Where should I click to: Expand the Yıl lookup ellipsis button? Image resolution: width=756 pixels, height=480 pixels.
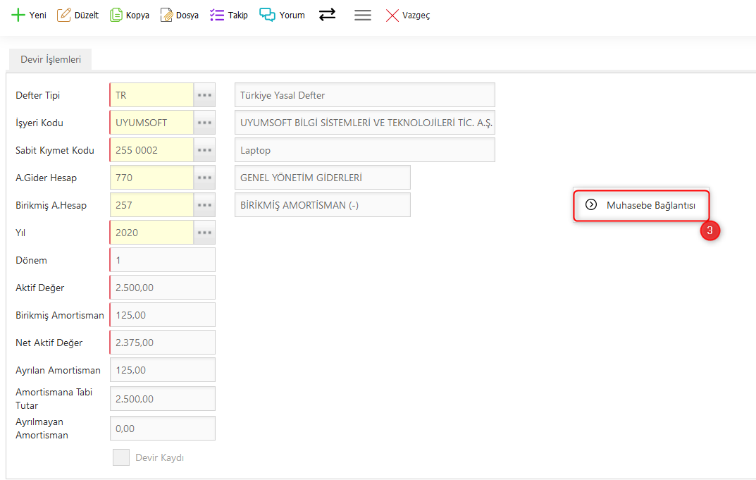coord(205,233)
